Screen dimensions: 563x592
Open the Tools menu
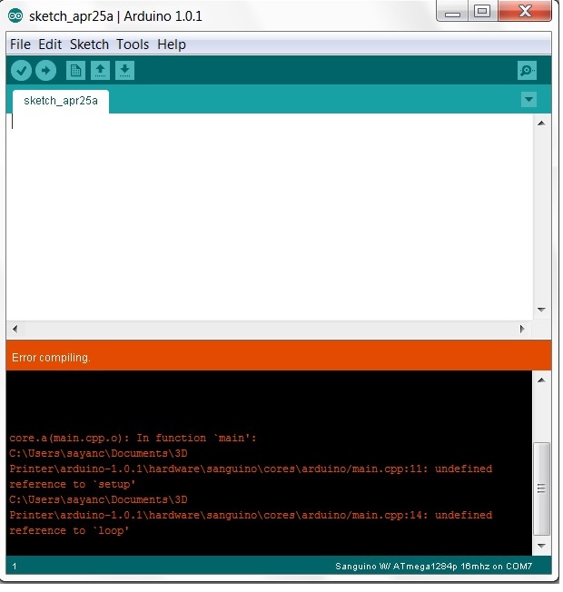pyautogui.click(x=133, y=44)
